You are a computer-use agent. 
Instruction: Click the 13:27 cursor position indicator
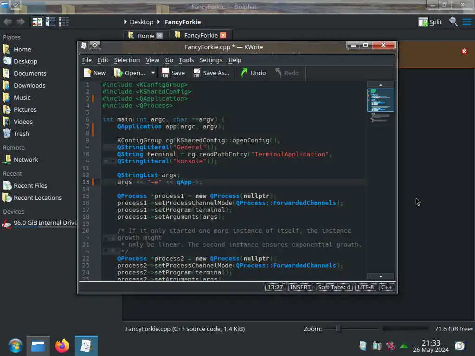tap(275, 287)
